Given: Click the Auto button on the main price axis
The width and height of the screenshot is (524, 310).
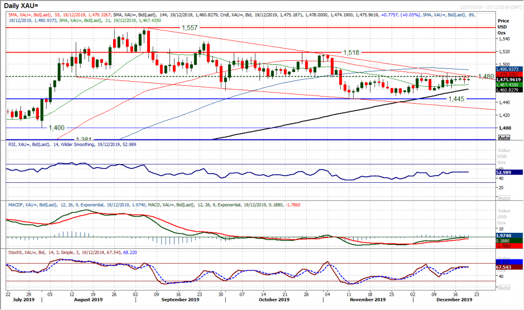Looking at the screenshot, I should point(505,137).
